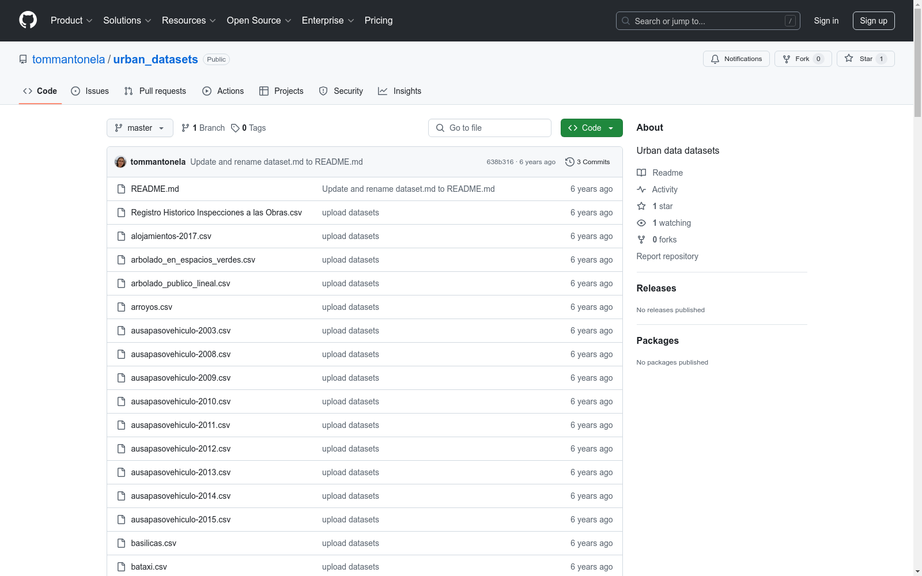Click the pulse icon beside Activity
The height and width of the screenshot is (576, 922).
coord(641,190)
